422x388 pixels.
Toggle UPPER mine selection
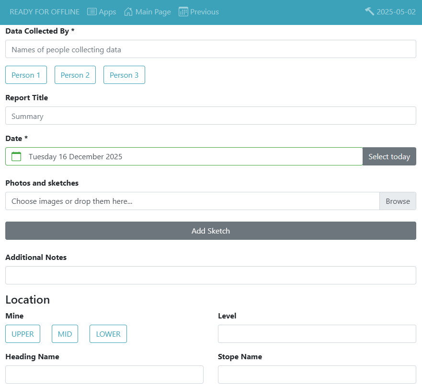coord(23,334)
